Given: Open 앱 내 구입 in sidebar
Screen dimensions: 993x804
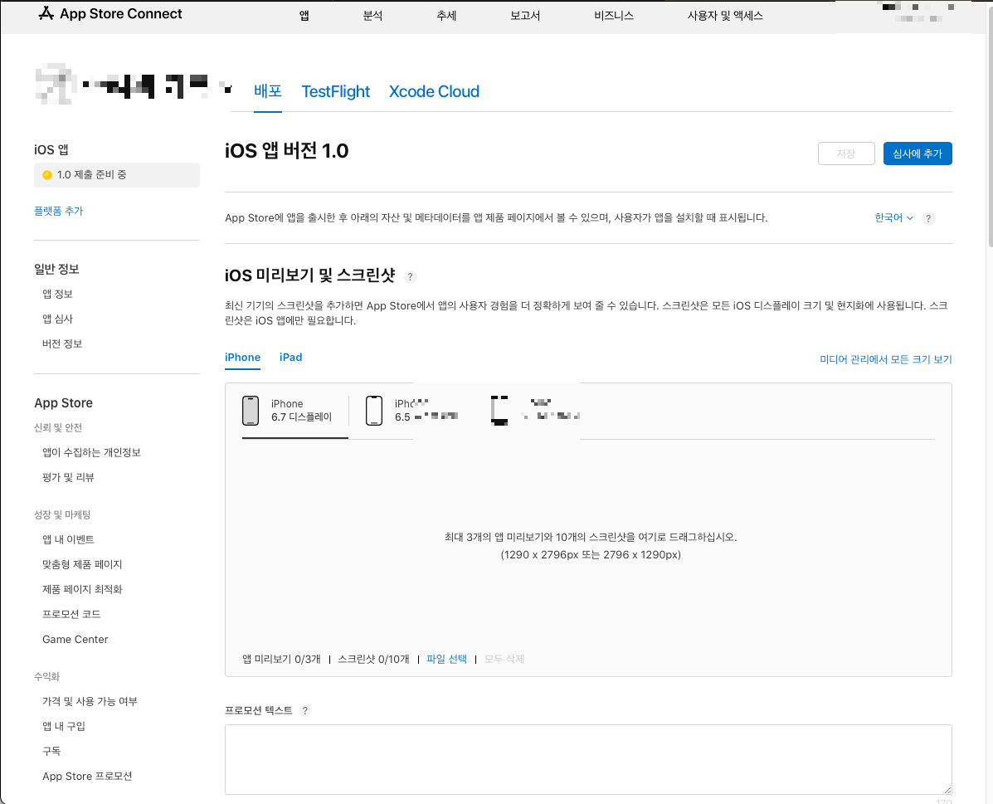Looking at the screenshot, I should pyautogui.click(x=63, y=726).
